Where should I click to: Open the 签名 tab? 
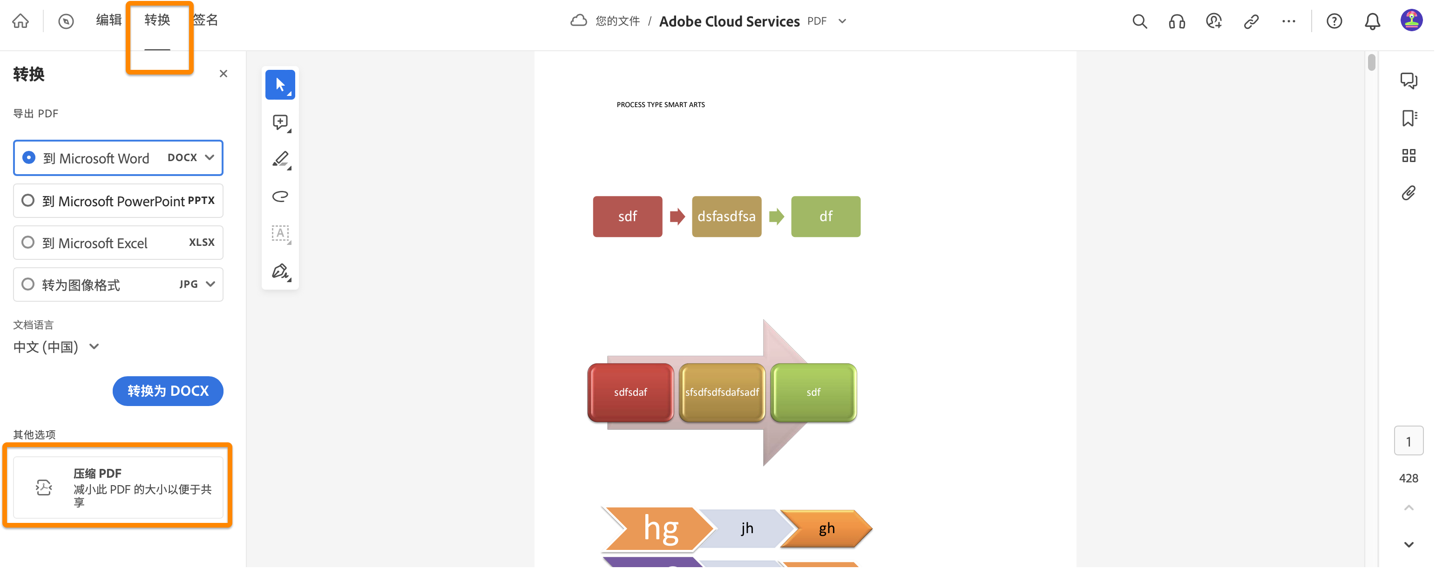(206, 20)
